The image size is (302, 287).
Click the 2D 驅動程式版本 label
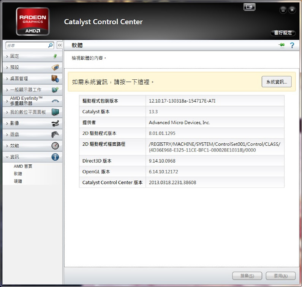click(100, 133)
